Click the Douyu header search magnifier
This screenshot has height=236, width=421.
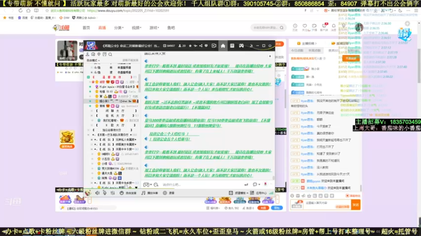point(282,28)
